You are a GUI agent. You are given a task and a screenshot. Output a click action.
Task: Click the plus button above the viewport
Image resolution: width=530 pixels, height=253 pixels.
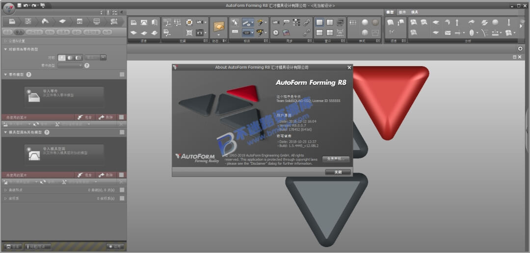pos(520,49)
